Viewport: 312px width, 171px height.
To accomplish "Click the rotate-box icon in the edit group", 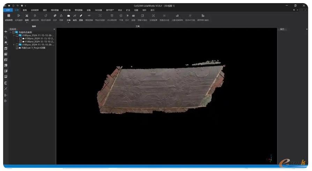I will pyautogui.click(x=46, y=15).
